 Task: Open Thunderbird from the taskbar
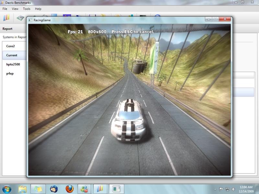click(x=54, y=189)
